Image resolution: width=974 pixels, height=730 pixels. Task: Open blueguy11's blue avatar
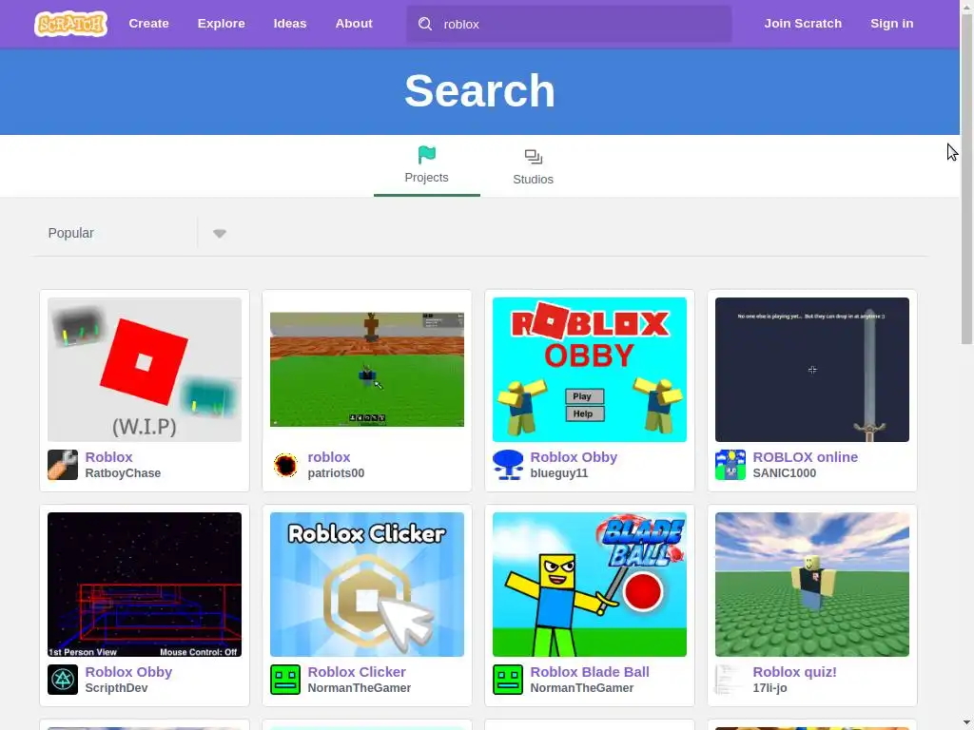[x=508, y=465]
